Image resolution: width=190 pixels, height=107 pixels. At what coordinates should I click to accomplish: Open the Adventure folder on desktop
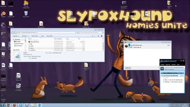coord(11,24)
